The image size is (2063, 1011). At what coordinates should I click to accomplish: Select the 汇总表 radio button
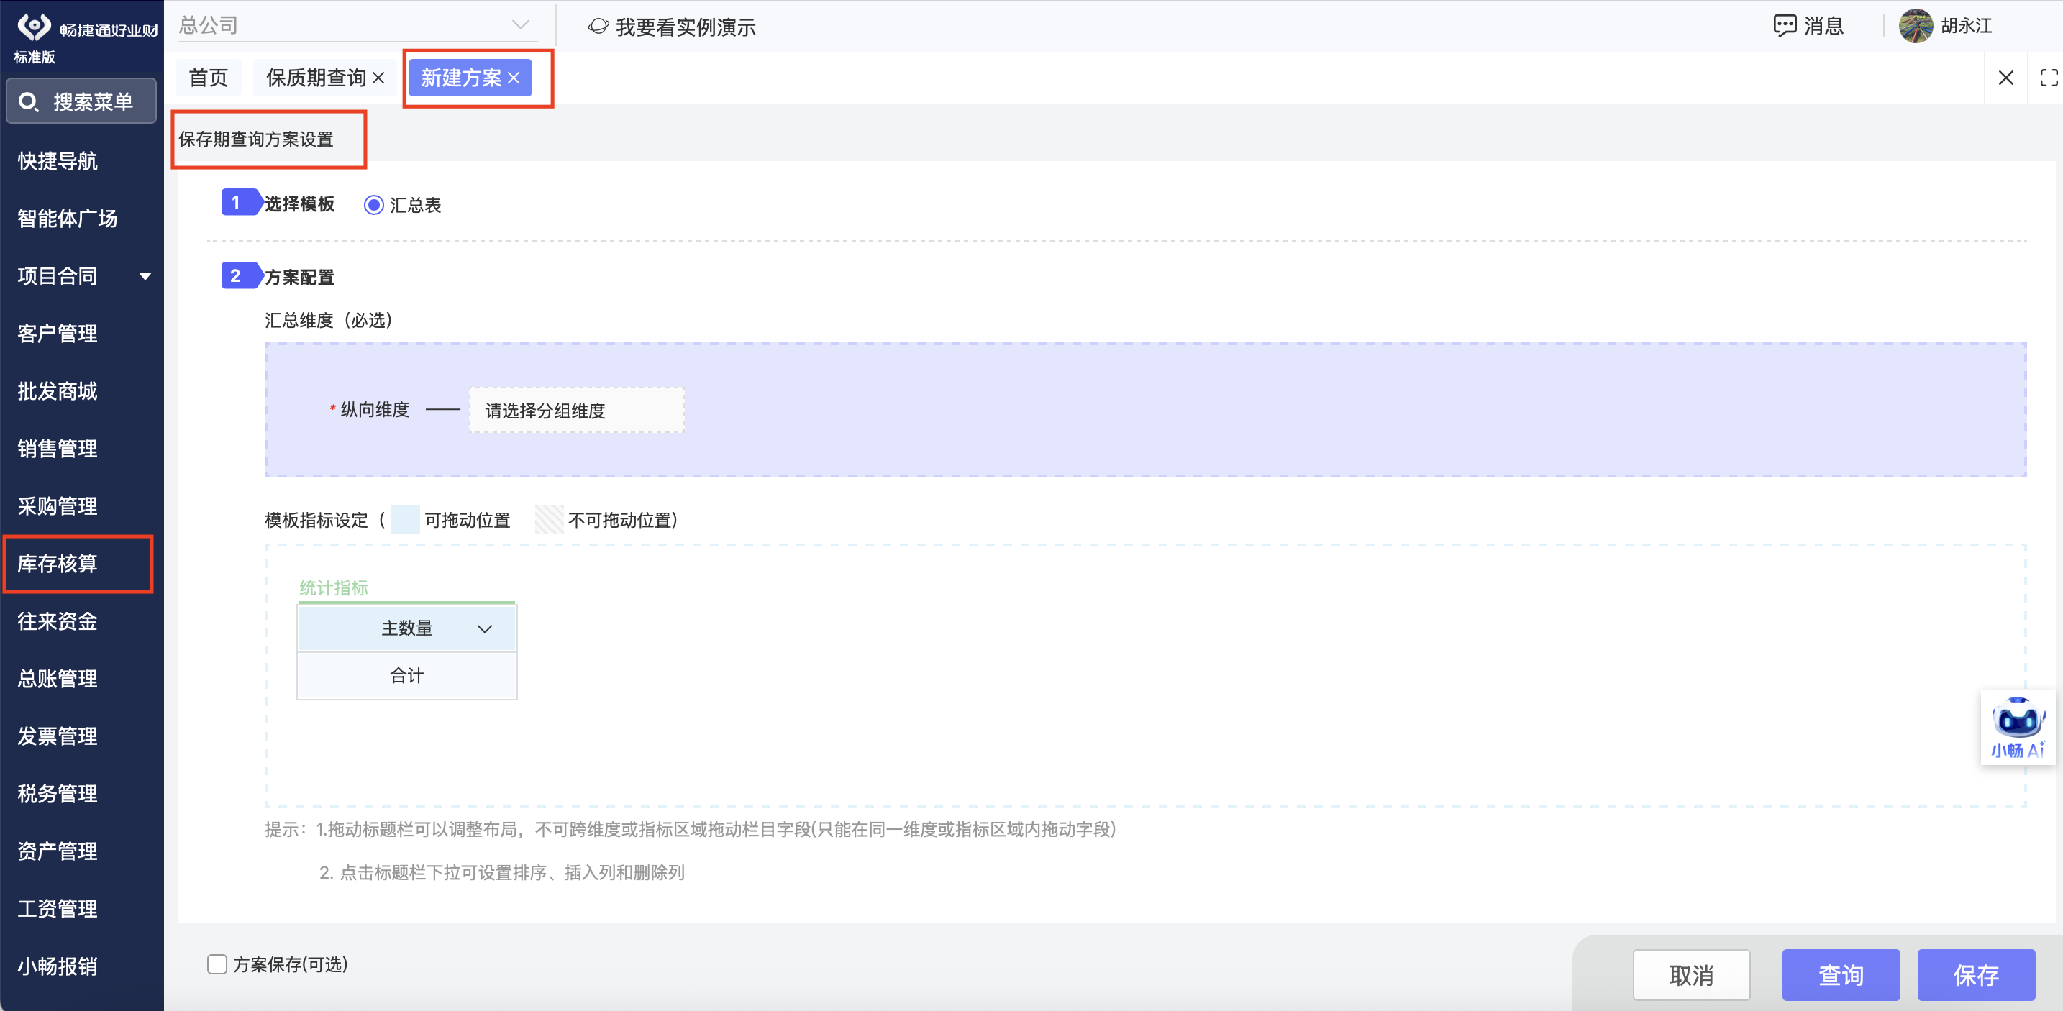pos(373,205)
